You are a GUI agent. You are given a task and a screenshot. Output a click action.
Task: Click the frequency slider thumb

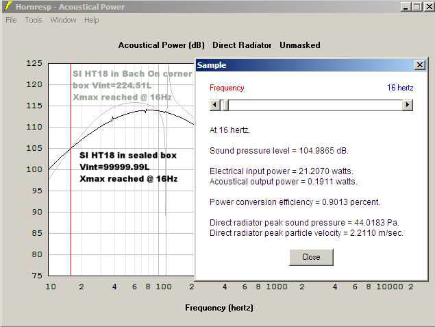[x=226, y=105]
